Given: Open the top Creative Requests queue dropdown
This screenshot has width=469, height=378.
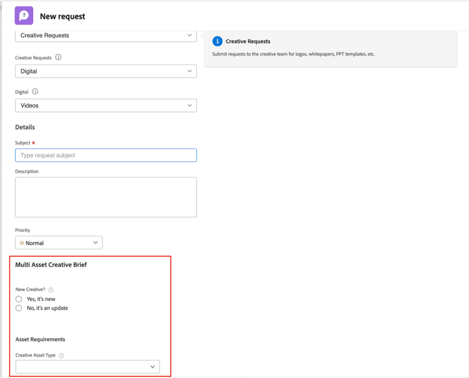Looking at the screenshot, I should [106, 36].
